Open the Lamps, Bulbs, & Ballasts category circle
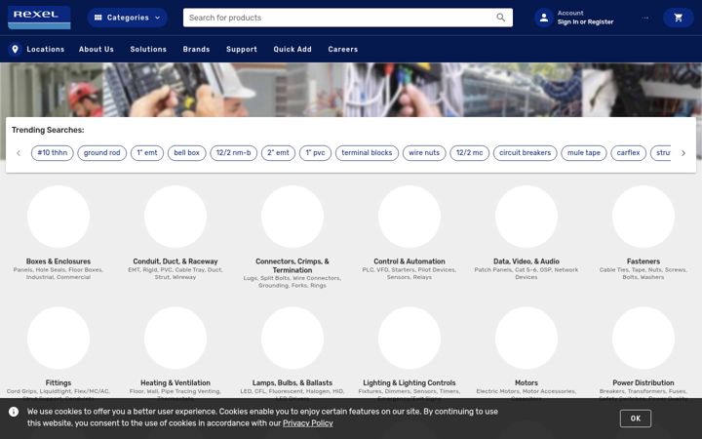Image resolution: width=702 pixels, height=439 pixels. click(292, 338)
